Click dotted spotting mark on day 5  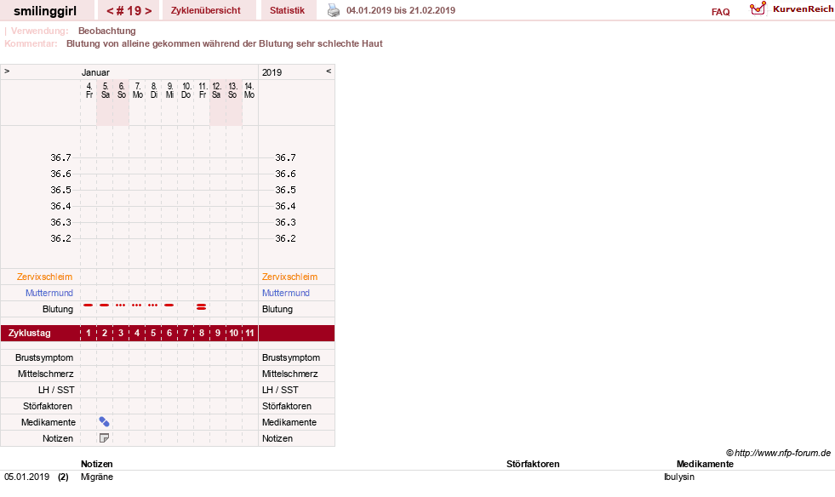click(x=153, y=306)
